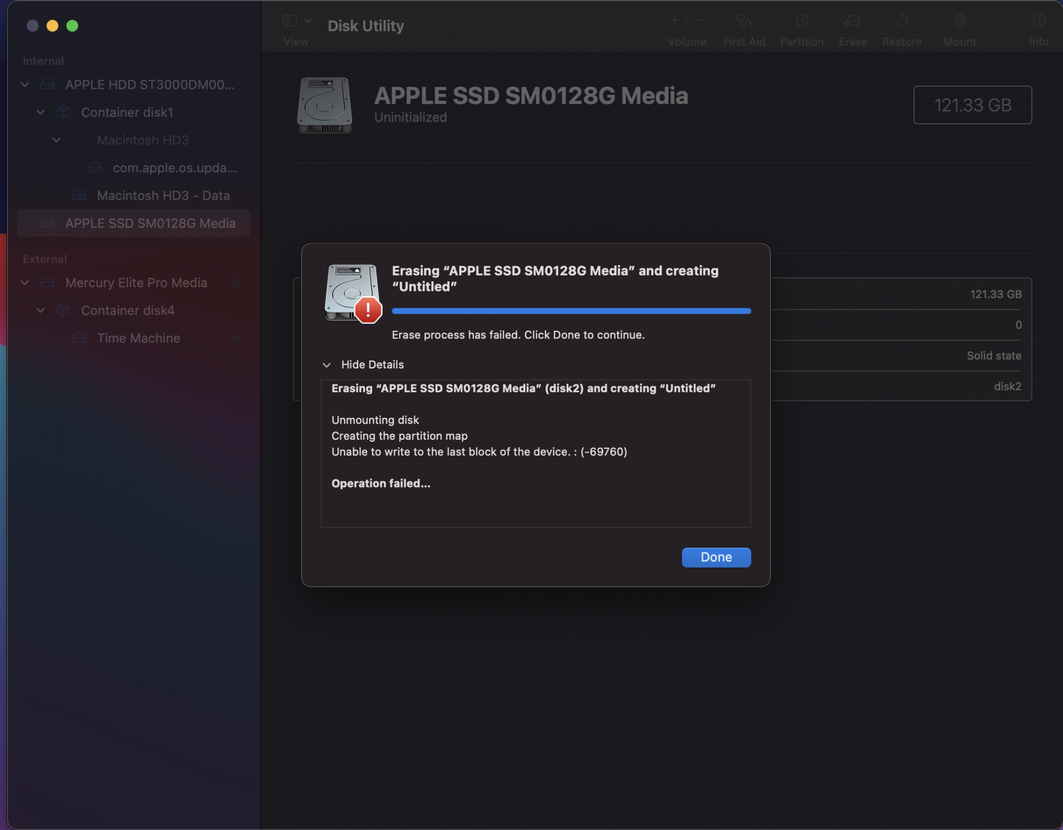Collapse Container disk4 in sidebar
The height and width of the screenshot is (830, 1063).
41,311
